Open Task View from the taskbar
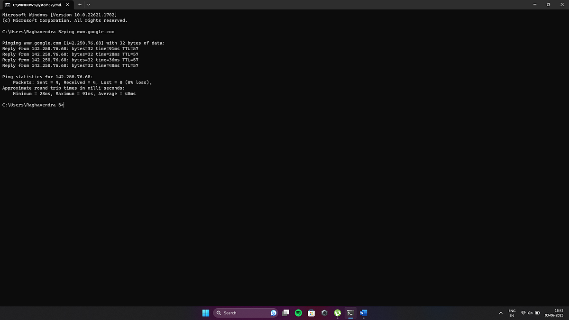This screenshot has width=569, height=320. tap(285, 313)
